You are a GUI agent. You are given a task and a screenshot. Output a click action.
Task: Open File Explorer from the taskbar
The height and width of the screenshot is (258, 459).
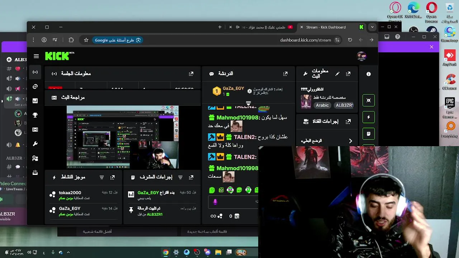[x=218, y=252]
